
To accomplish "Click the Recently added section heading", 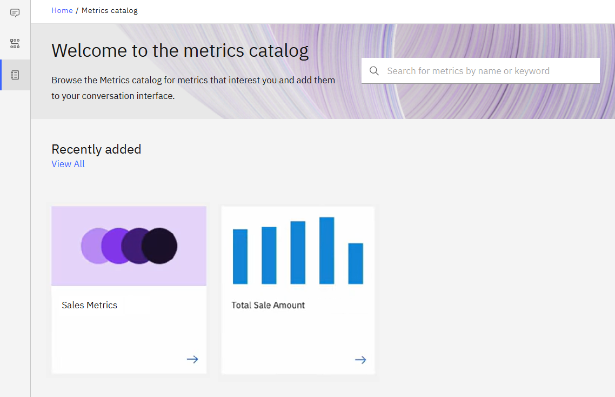I will tap(96, 149).
